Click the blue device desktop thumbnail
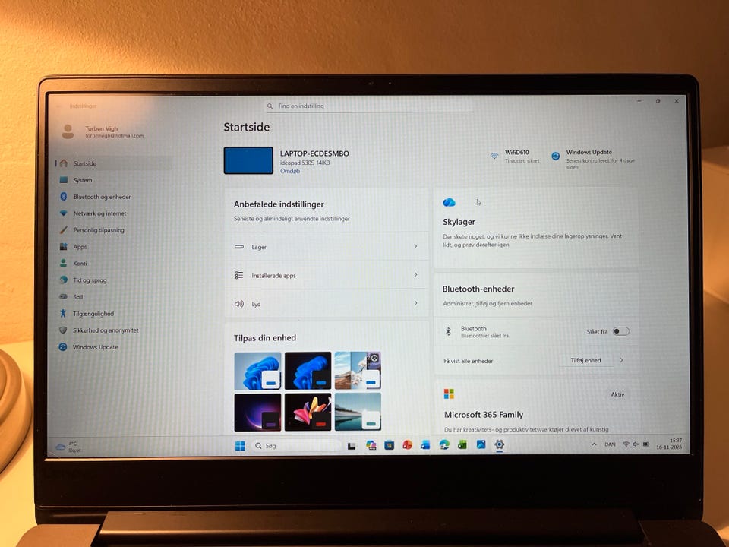Viewport: 729px width, 547px height. (249, 160)
